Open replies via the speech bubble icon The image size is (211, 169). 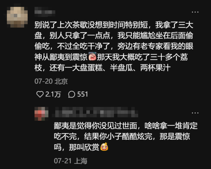pos(72,94)
